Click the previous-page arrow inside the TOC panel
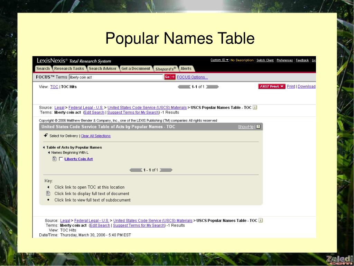This screenshot has height=266, width=354. [x=136, y=170]
